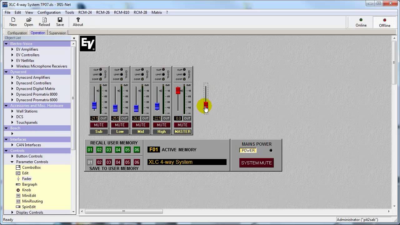The width and height of the screenshot is (400, 225).
Task: Click the MASTER channel red fader
Action: (x=178, y=91)
